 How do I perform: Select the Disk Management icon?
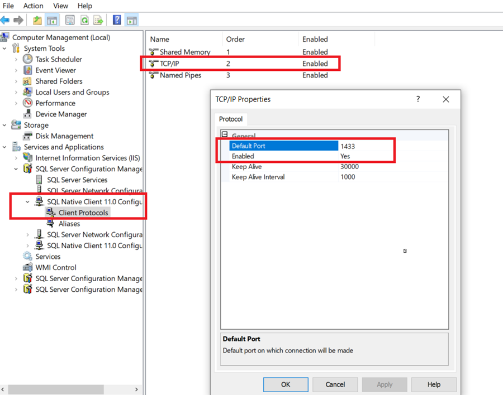[27, 136]
